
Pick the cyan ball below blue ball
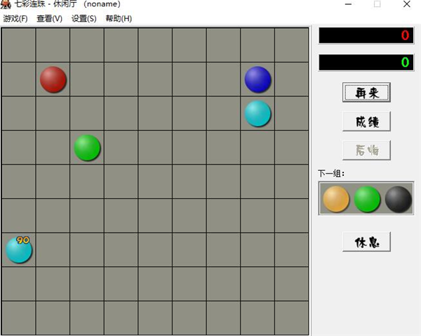258,114
